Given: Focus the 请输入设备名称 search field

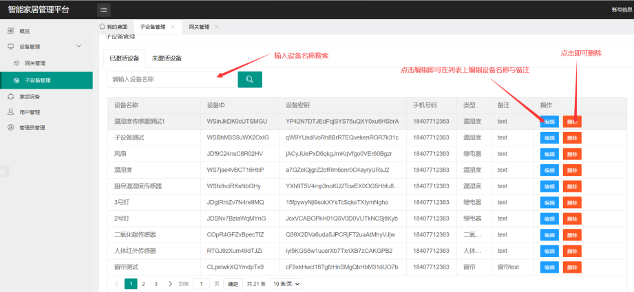Looking at the screenshot, I should point(171,80).
